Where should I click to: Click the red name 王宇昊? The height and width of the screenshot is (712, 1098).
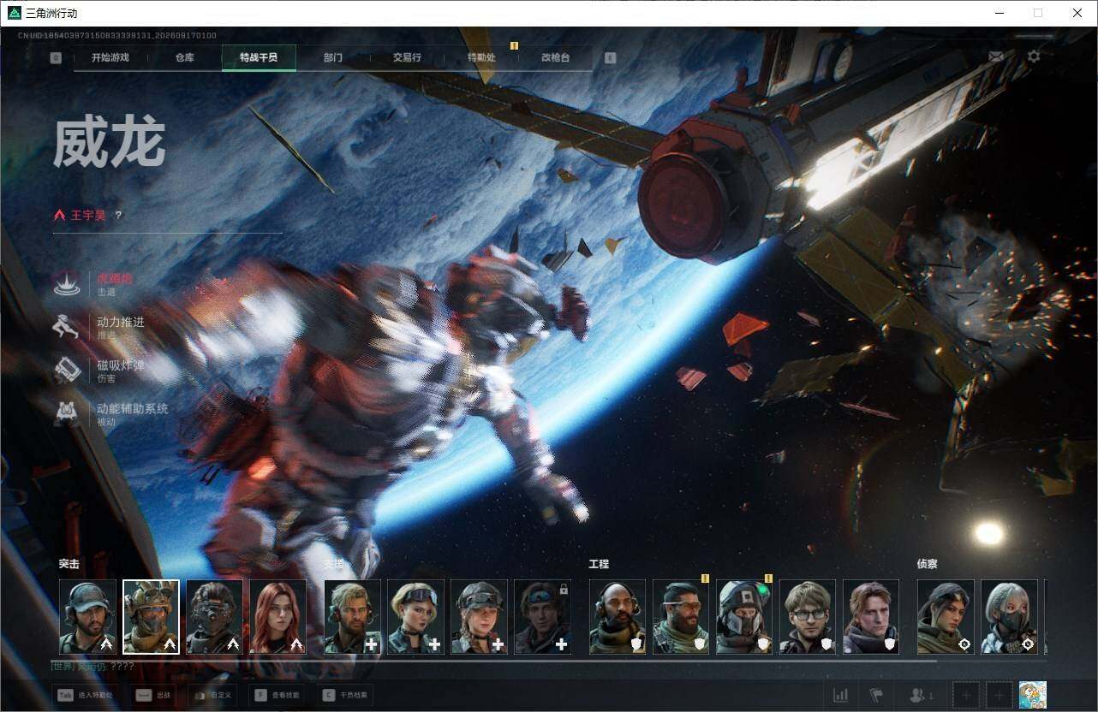(x=88, y=216)
